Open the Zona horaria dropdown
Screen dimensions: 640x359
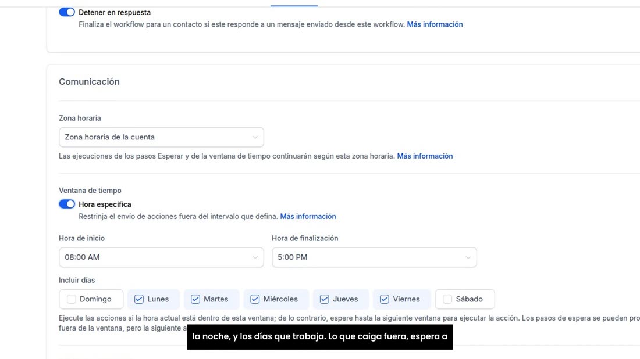tap(161, 137)
